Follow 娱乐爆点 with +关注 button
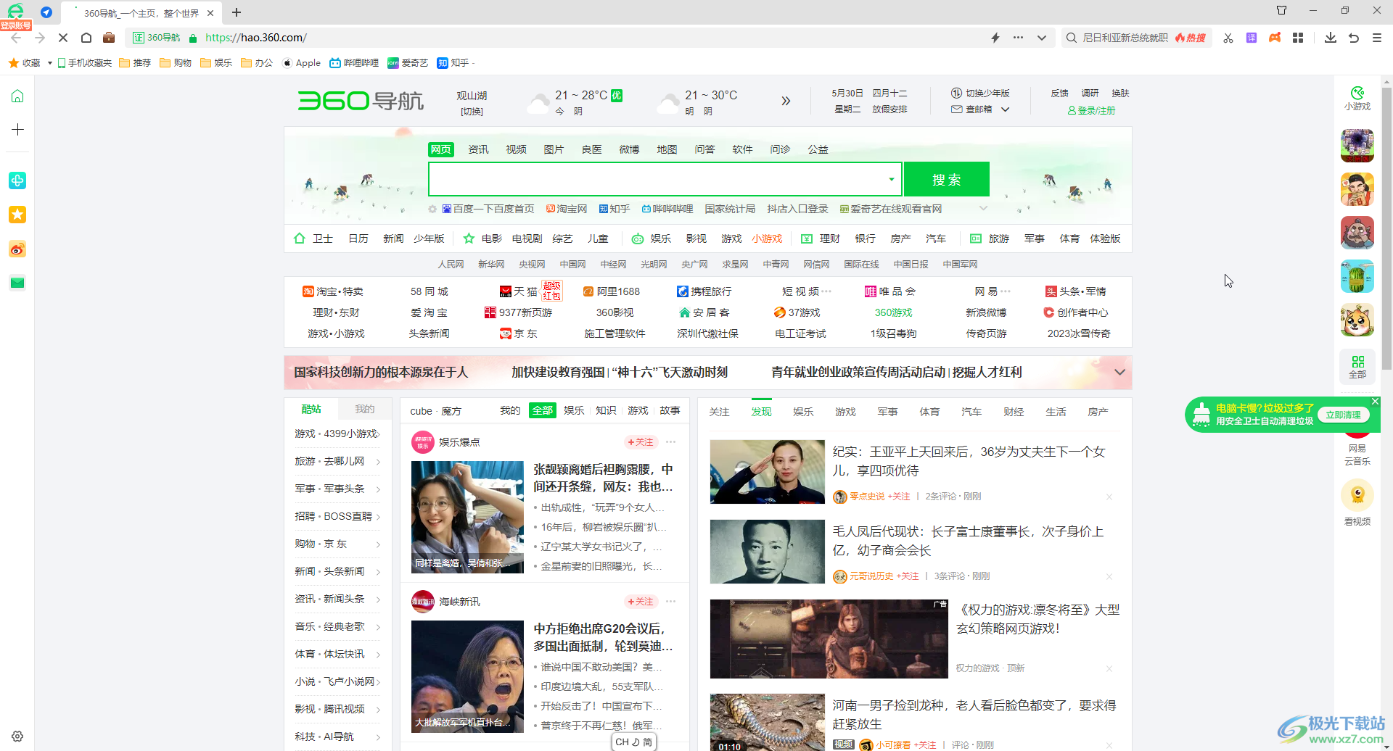Image resolution: width=1393 pixels, height=751 pixels. [640, 442]
